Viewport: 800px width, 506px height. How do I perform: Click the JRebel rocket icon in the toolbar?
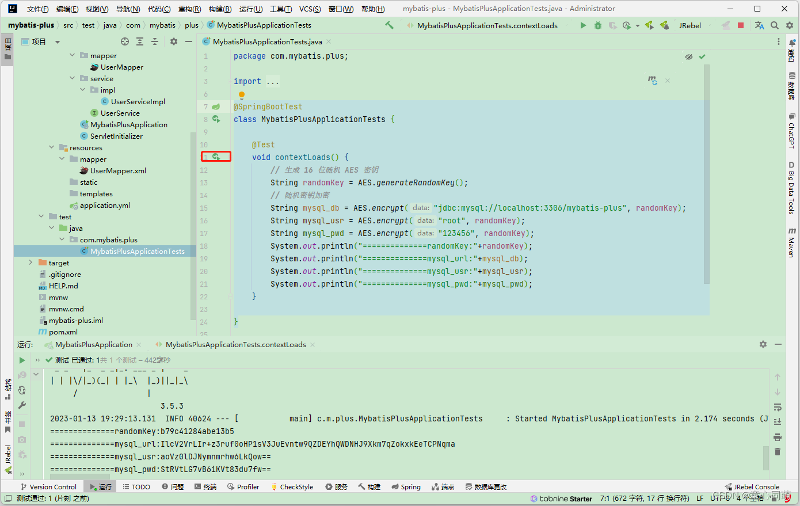tap(649, 25)
